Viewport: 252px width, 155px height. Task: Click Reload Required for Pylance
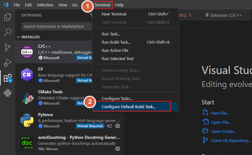[x=90, y=126]
